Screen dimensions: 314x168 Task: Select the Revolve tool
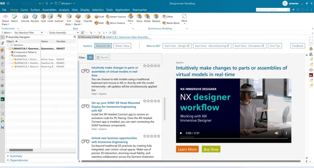[35, 18]
